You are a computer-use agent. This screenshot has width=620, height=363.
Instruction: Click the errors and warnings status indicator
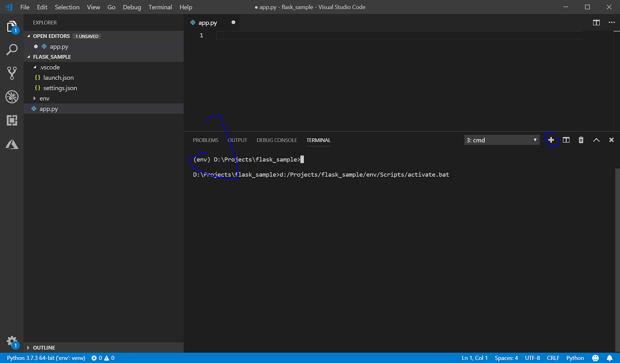pos(102,358)
